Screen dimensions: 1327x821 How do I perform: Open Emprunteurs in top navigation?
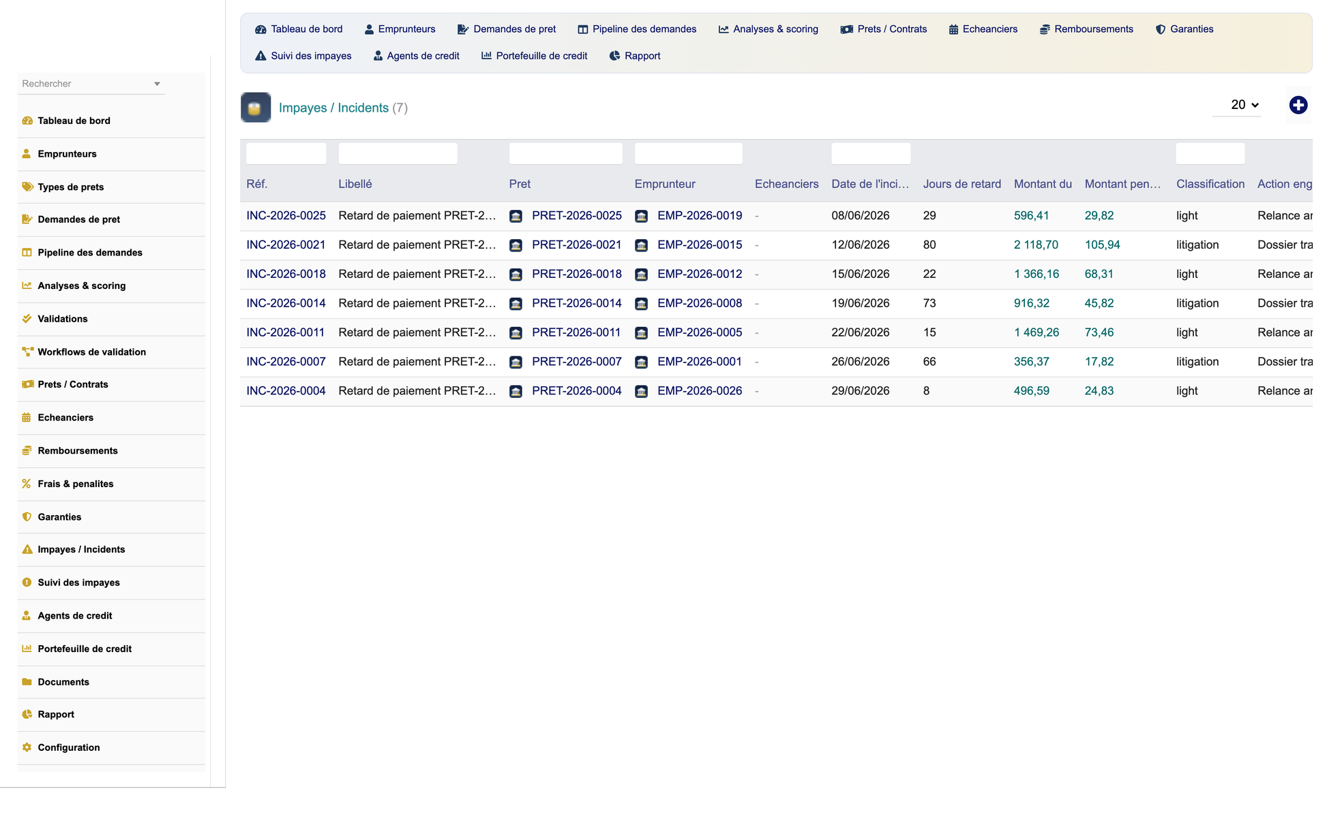click(400, 29)
